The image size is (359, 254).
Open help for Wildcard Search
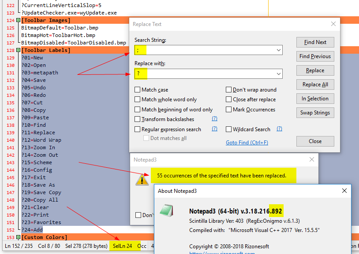(280, 129)
